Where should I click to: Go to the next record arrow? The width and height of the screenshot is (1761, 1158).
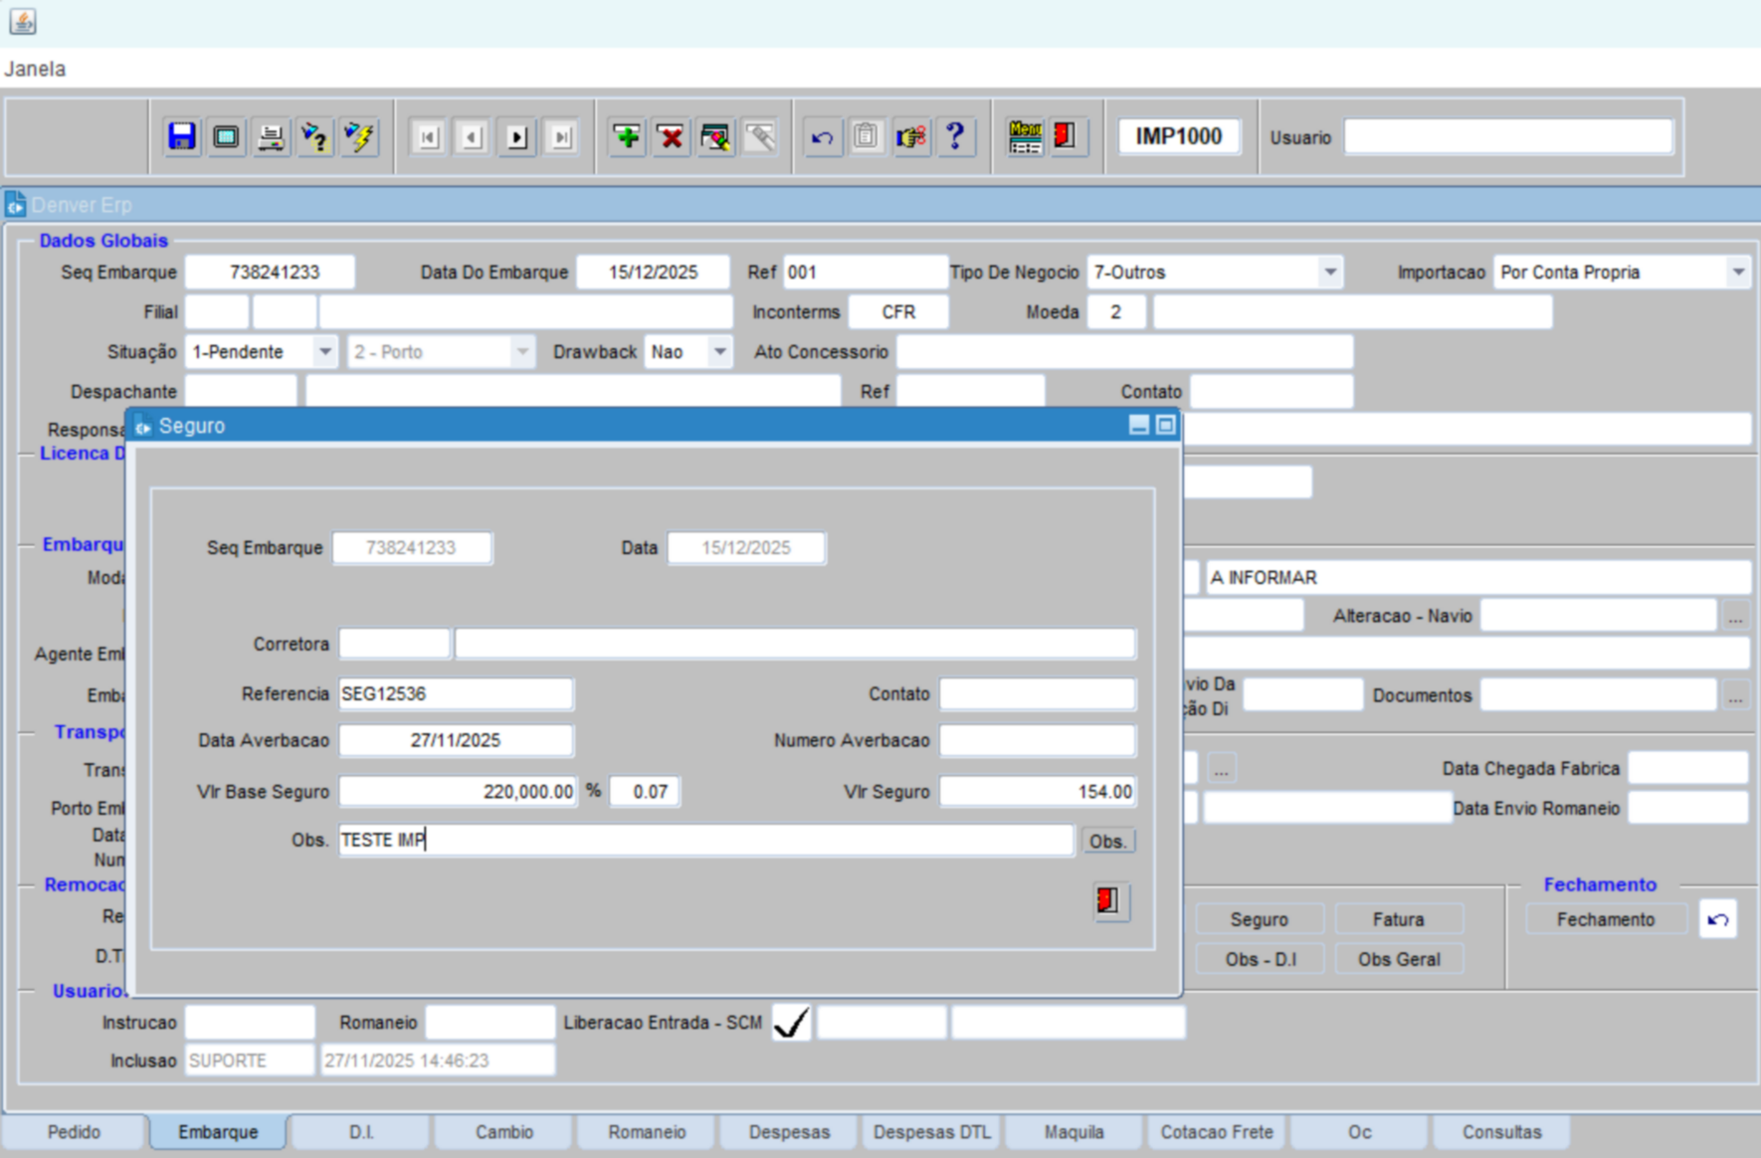tap(516, 136)
